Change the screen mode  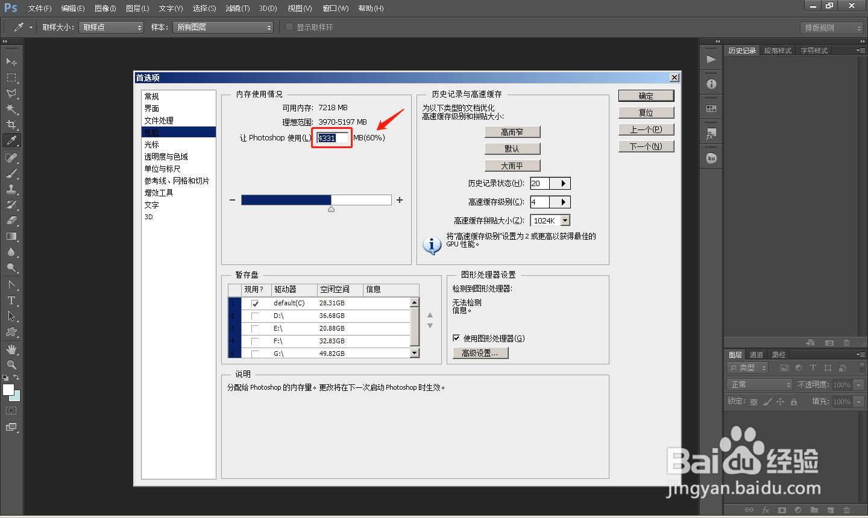11,427
